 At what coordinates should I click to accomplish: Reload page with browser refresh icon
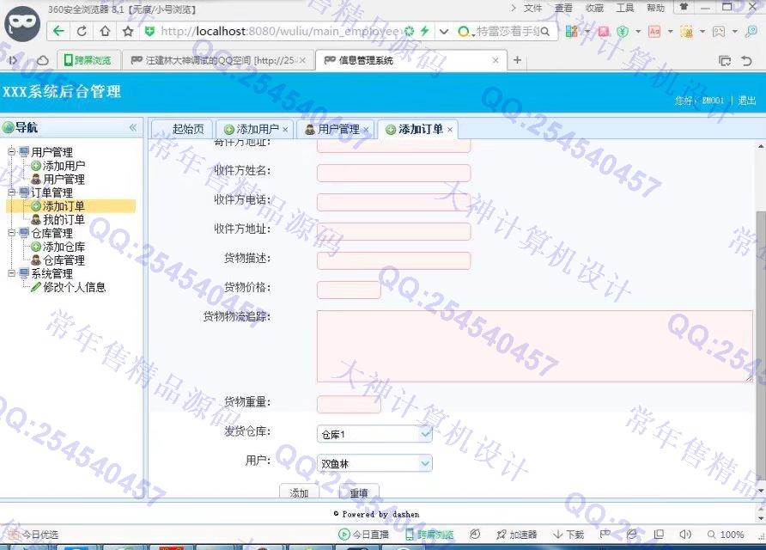[x=82, y=32]
